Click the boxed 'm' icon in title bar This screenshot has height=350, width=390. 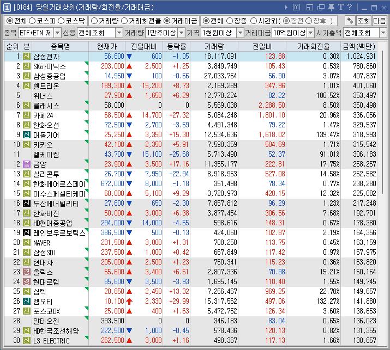pyautogui.click(x=296, y=7)
